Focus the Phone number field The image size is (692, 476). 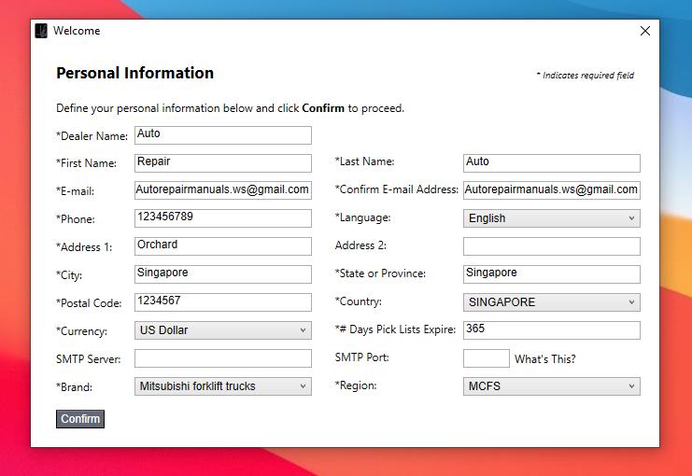pos(223,218)
